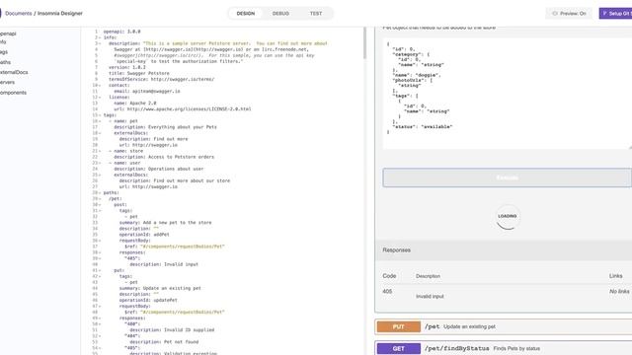Collapse the tags block on line 15
632x355 pixels.
(100, 115)
